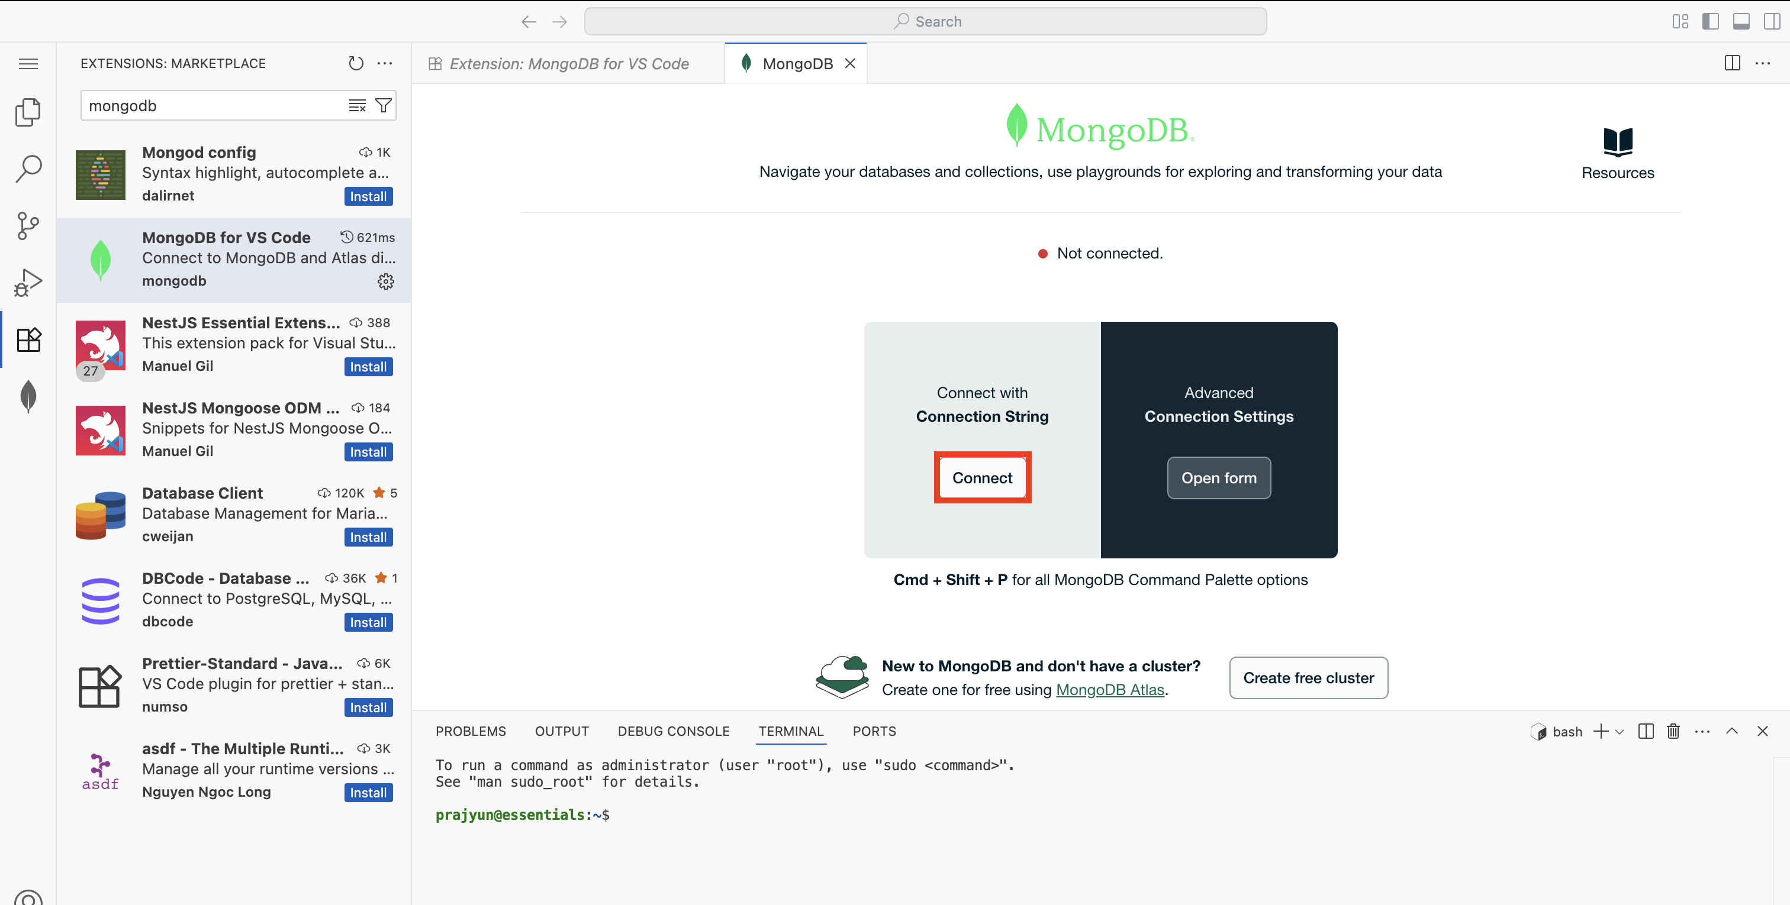The height and width of the screenshot is (905, 1790).
Task: Split the editor to the right
Action: click(x=1733, y=63)
